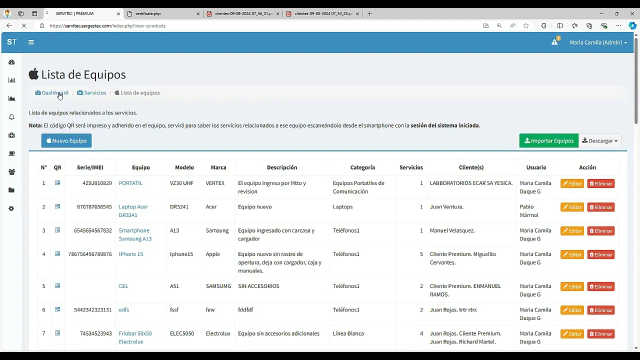Delete the CEL equipment row
This screenshot has width=640, height=360.
[600, 286]
